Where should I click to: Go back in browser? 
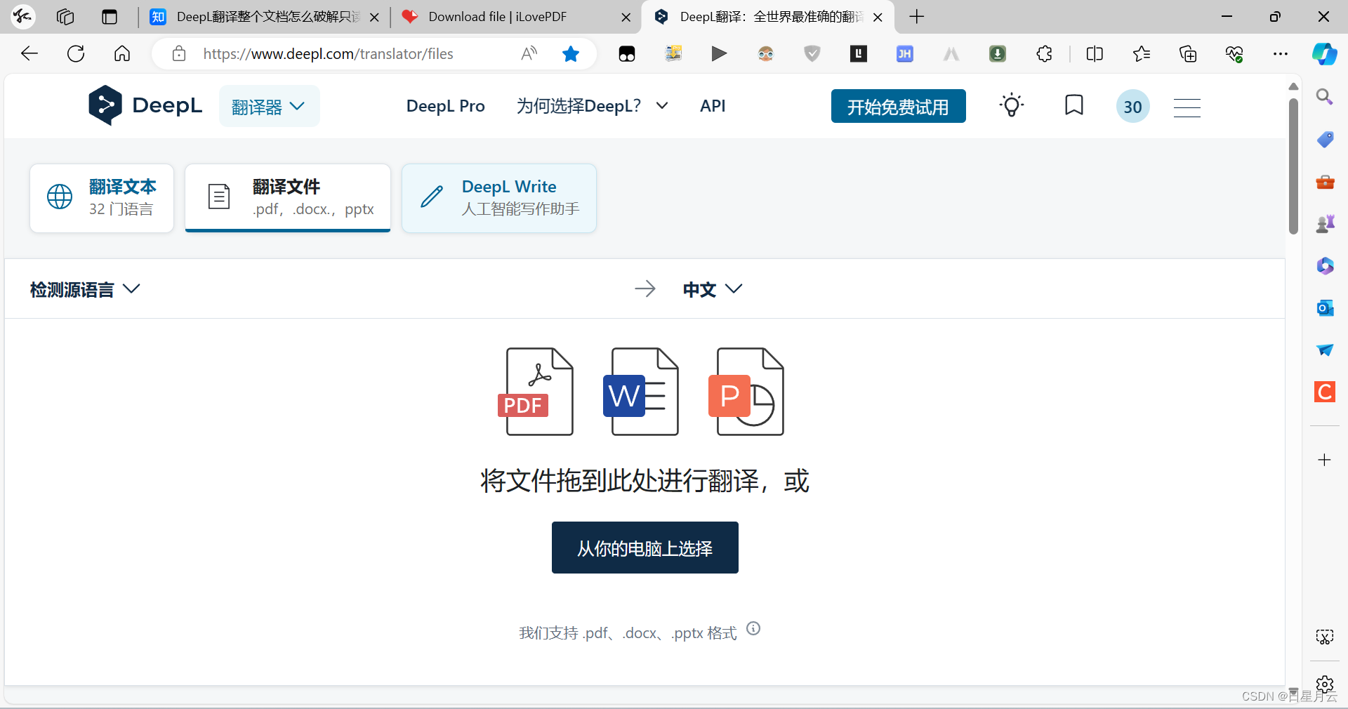pyautogui.click(x=29, y=53)
